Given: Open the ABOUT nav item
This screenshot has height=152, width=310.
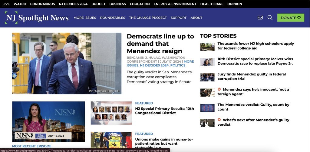Looking at the screenshot, I should click(196, 18).
